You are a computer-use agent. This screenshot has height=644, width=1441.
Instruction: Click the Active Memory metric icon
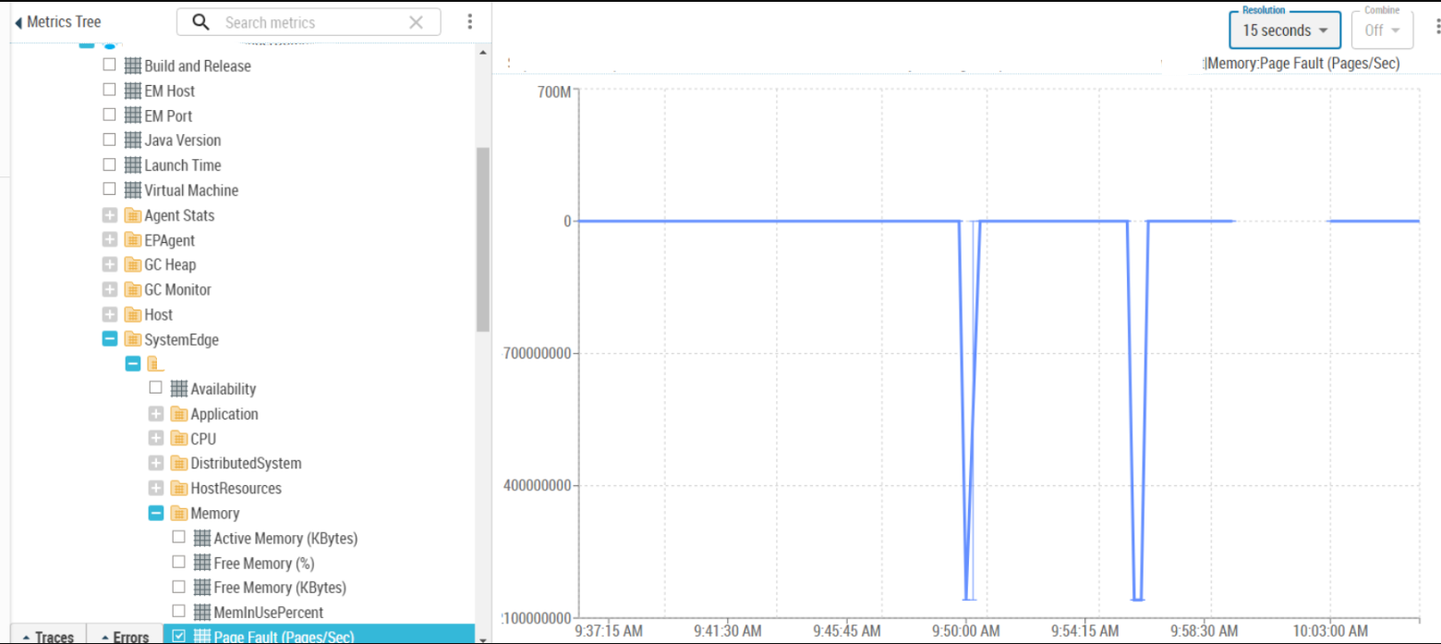click(x=201, y=538)
